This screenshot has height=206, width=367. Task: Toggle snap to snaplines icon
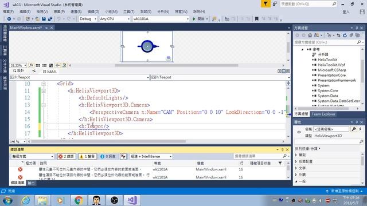click(57, 65)
